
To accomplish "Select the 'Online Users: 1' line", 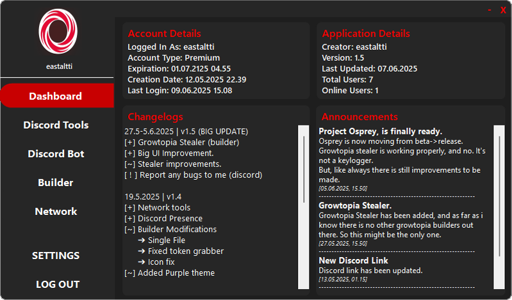I will click(350, 91).
